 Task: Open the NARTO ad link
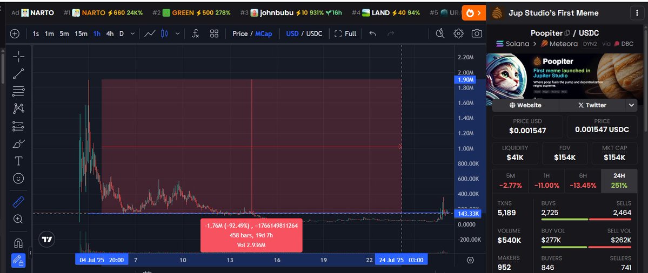point(32,13)
